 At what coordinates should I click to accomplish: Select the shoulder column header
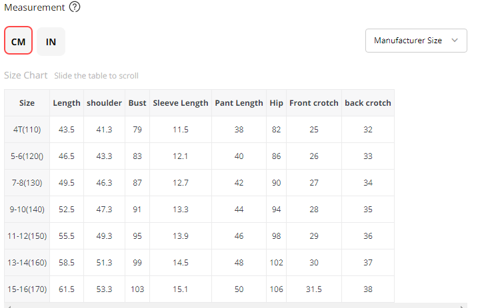tap(105, 103)
